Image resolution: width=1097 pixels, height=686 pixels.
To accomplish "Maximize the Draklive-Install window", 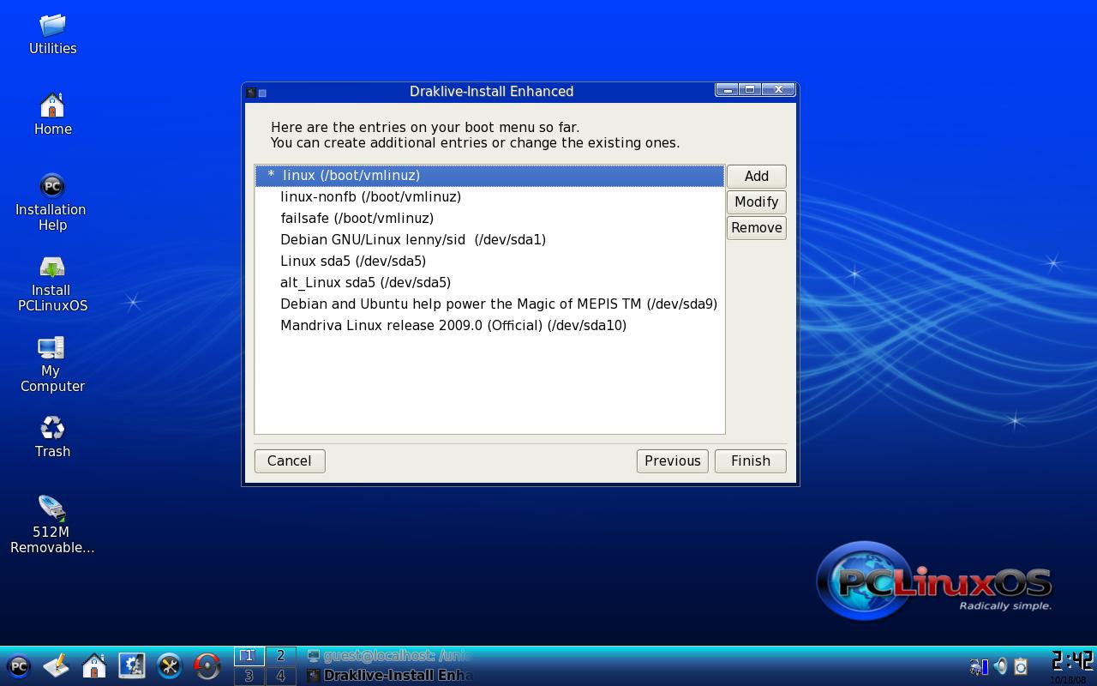I will click(750, 90).
